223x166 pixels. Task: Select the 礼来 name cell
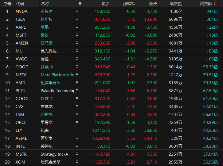pos(45,131)
